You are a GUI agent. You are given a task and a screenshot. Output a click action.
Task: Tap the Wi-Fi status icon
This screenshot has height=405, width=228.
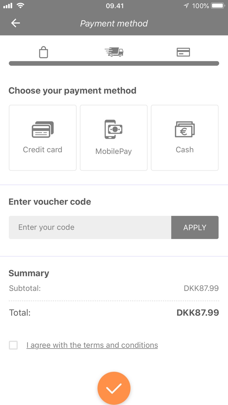coord(21,6)
